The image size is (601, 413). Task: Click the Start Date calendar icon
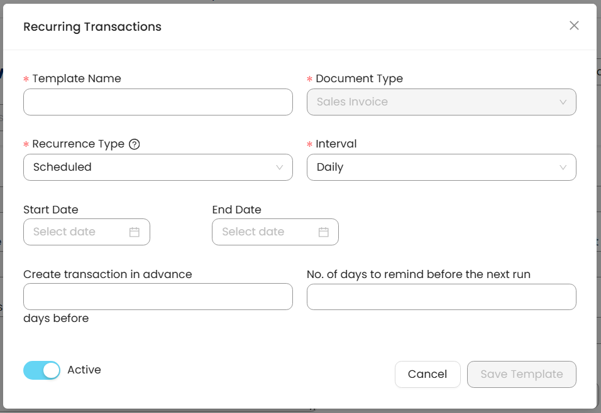pos(135,232)
